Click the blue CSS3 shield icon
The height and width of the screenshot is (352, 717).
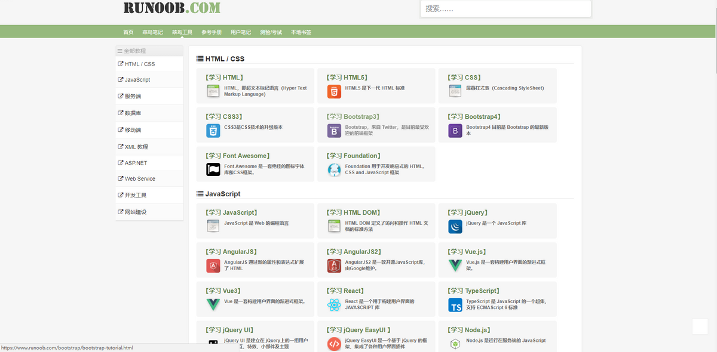pyautogui.click(x=213, y=131)
